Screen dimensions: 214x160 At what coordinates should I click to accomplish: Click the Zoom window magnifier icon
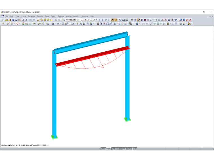(101, 24)
